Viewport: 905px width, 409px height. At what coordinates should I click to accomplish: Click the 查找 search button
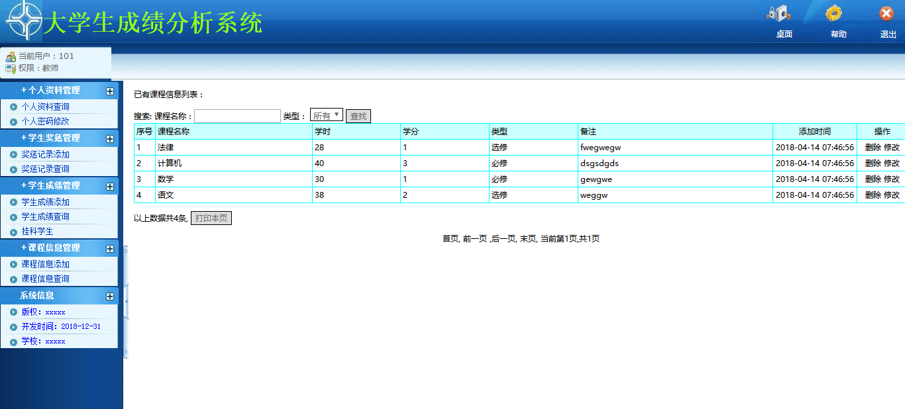click(358, 116)
